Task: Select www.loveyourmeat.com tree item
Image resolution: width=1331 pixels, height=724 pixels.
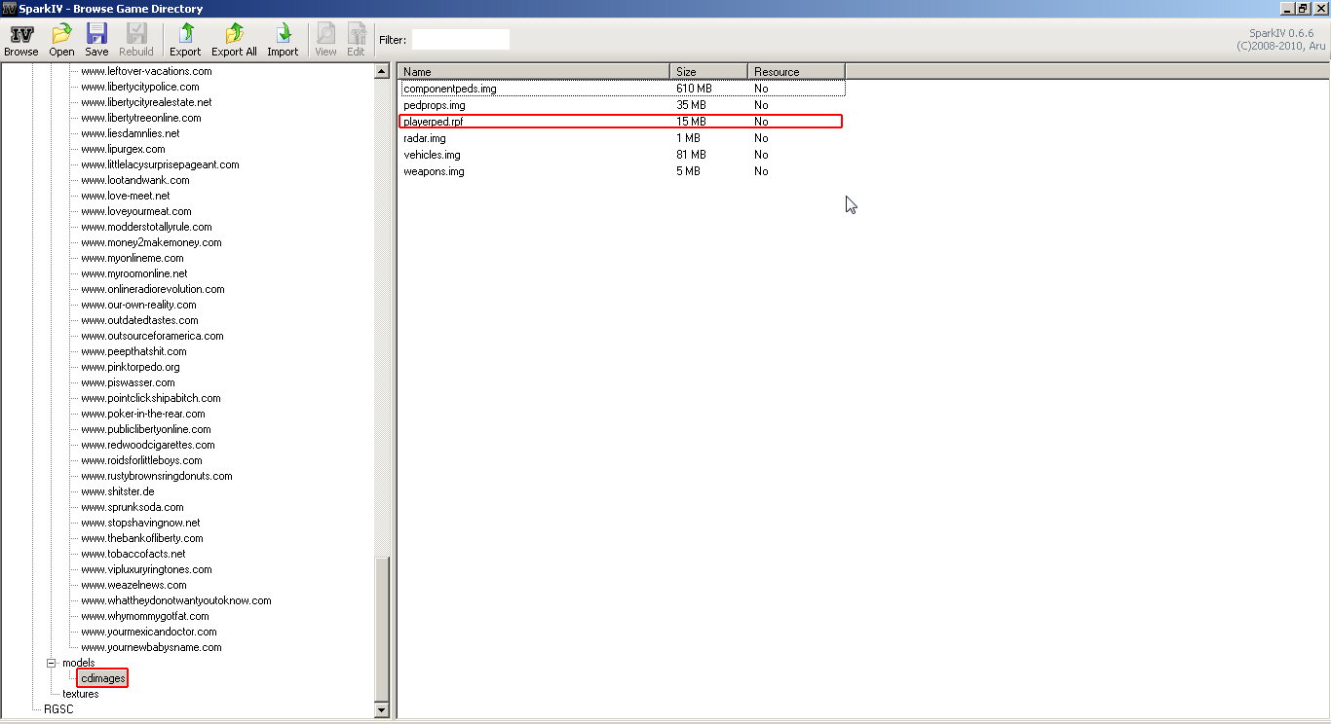Action: 136,211
